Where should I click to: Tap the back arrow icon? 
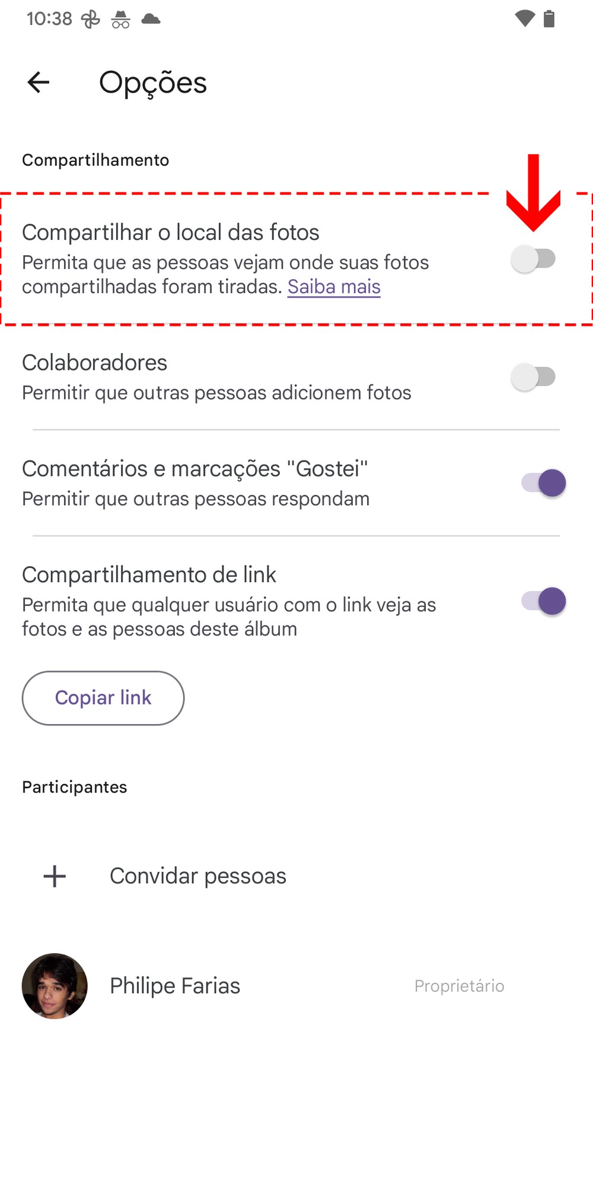[39, 82]
